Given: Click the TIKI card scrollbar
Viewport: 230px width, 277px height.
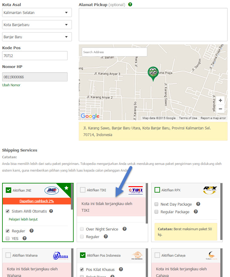Looking at the screenshot, I should 147,203.
